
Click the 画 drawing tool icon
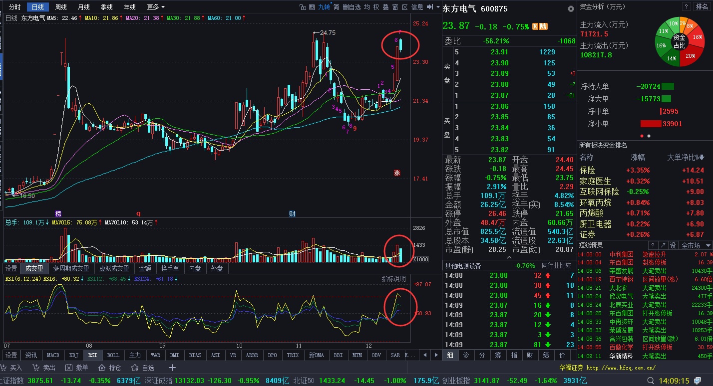[x=313, y=7]
